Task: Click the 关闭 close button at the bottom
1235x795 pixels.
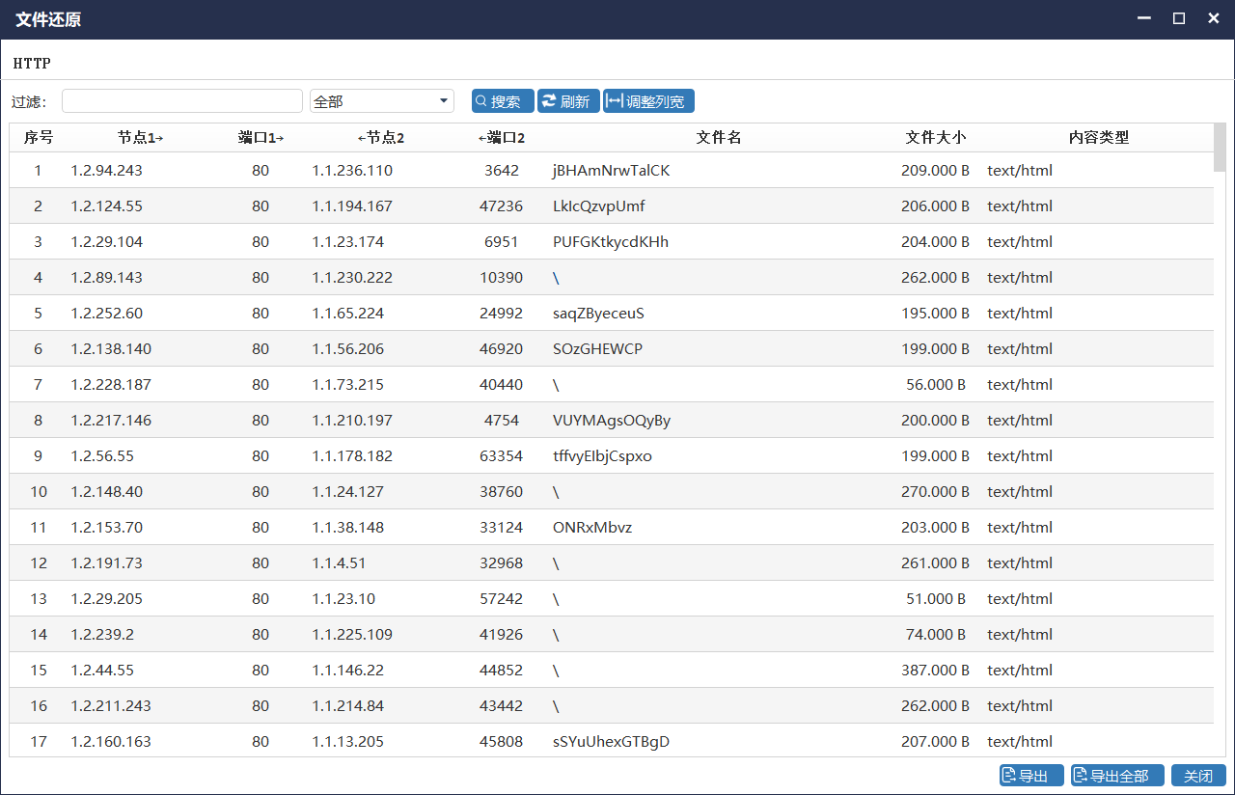Action: click(x=1198, y=776)
